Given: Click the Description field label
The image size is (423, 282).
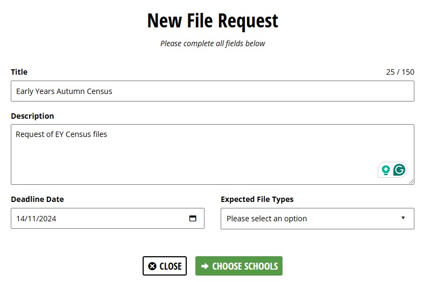Looking at the screenshot, I should (x=32, y=116).
